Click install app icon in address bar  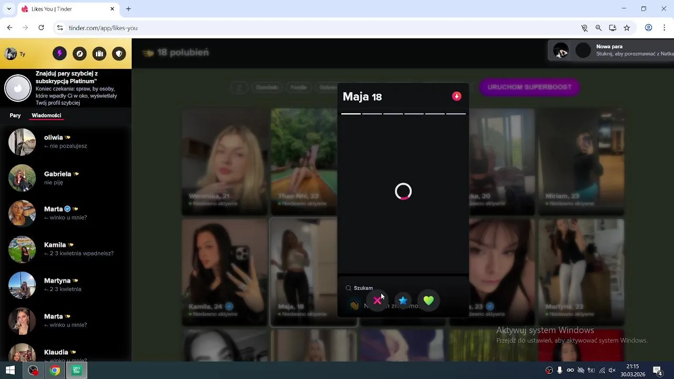coord(613,28)
